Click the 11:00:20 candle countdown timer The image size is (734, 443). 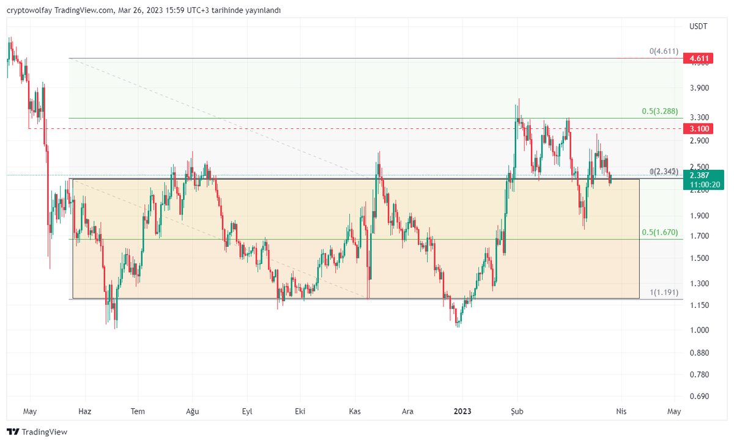705,184
